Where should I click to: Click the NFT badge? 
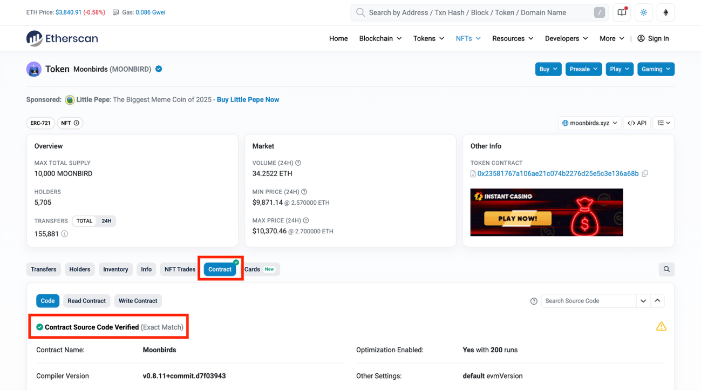70,123
